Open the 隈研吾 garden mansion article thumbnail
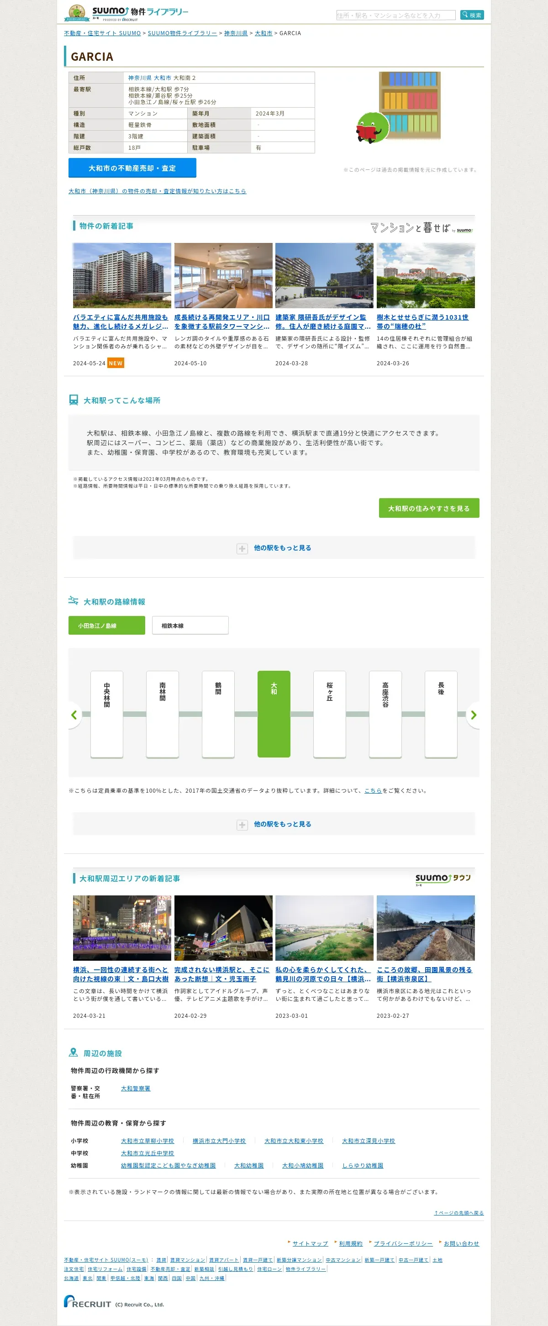Image resolution: width=548 pixels, height=1326 pixels. pos(325,275)
